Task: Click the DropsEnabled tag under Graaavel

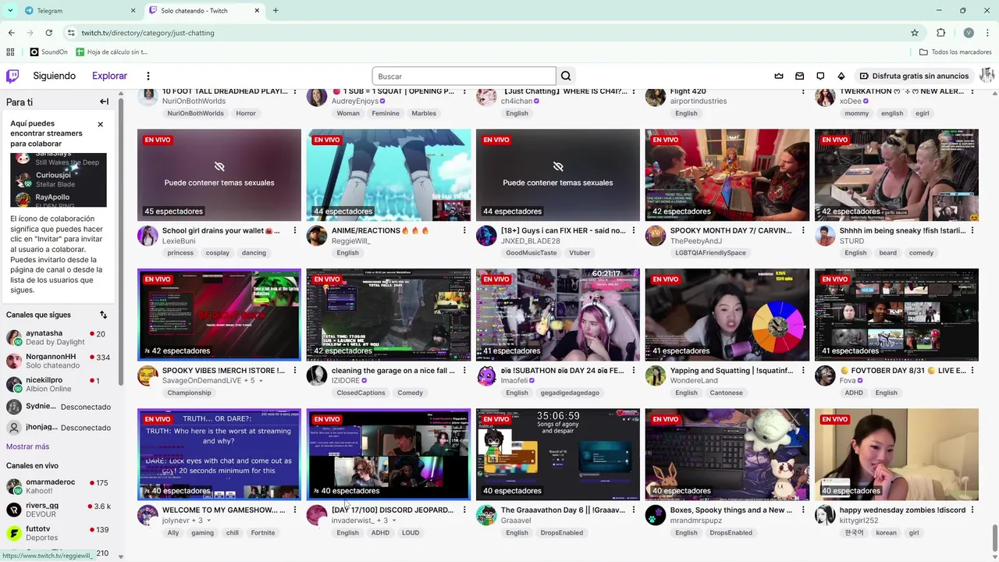Action: coord(562,532)
